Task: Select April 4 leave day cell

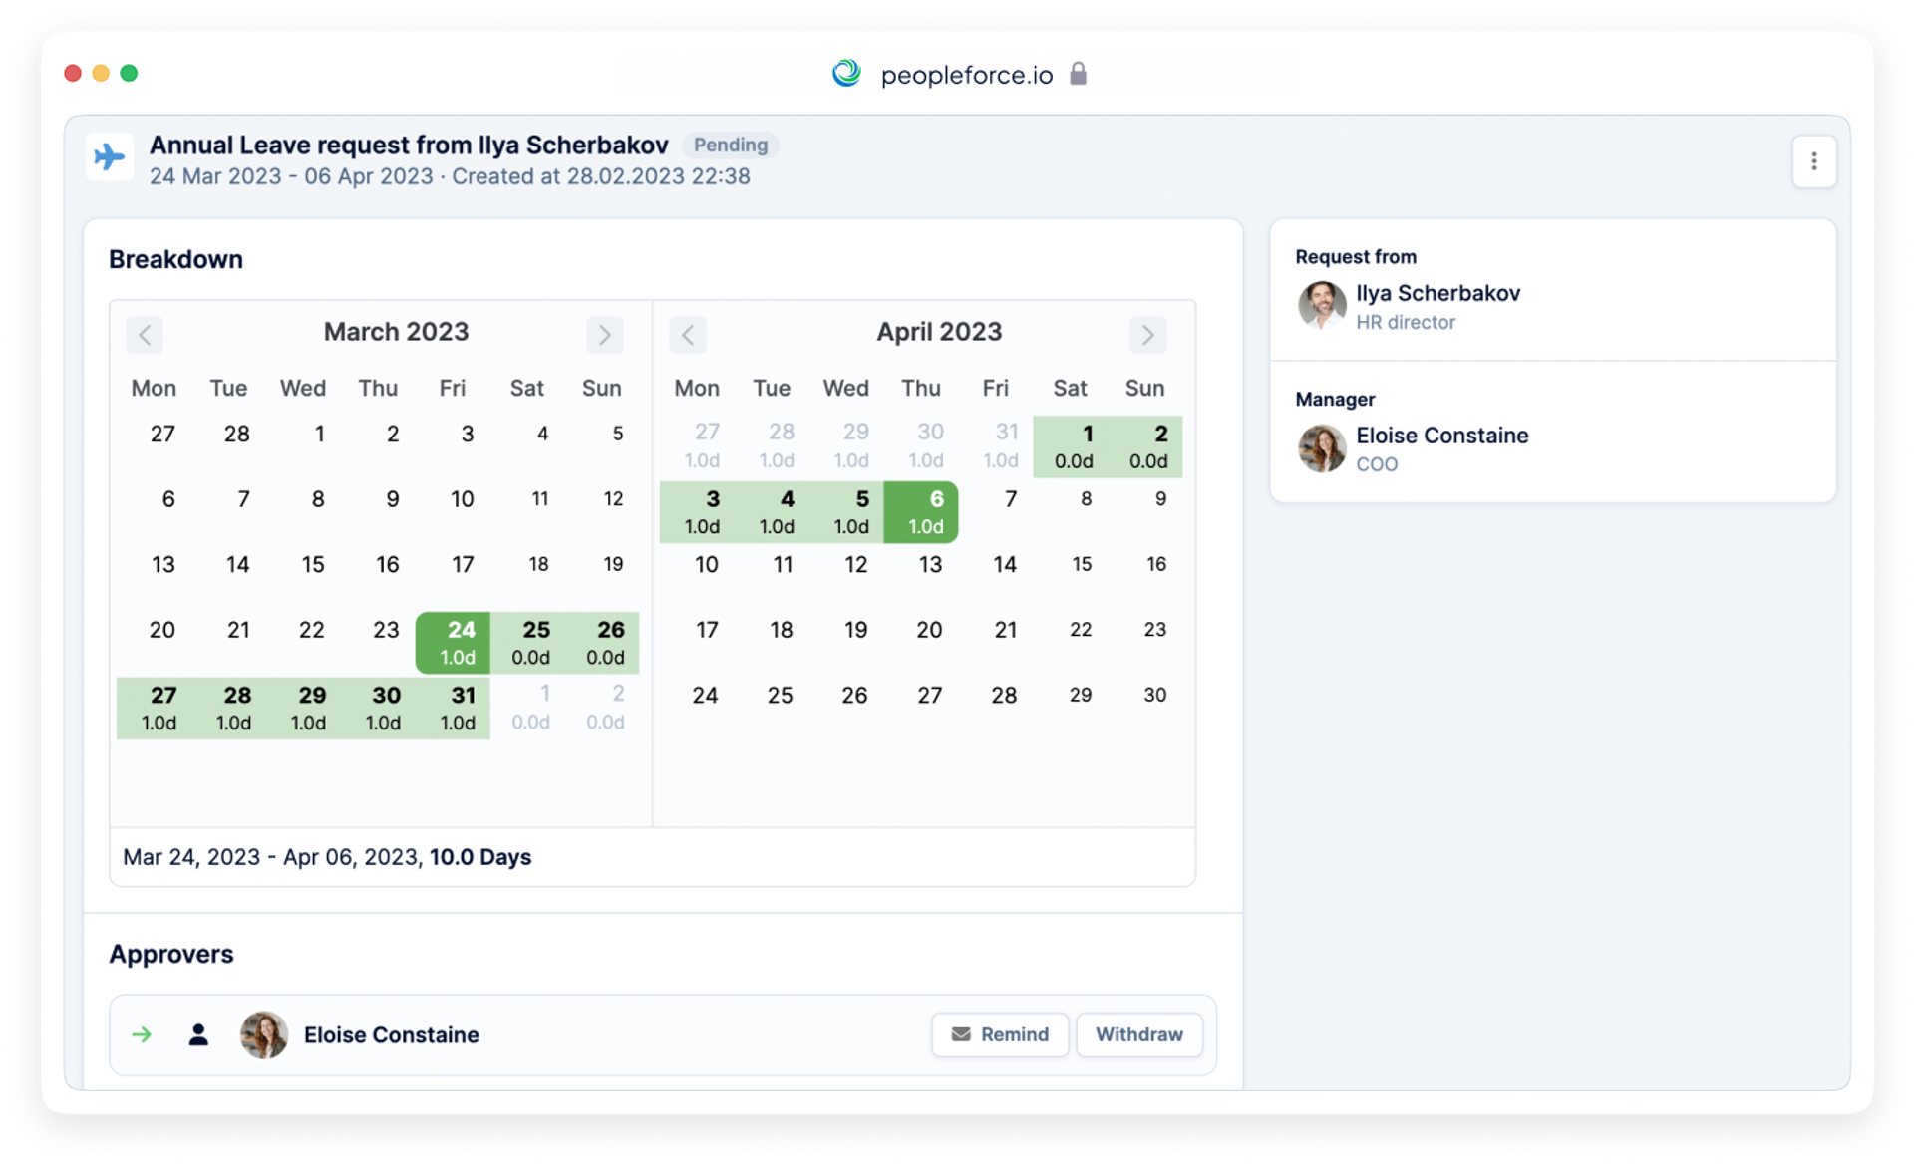Action: pos(772,512)
